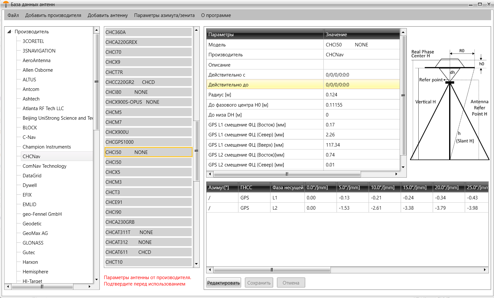
Task: Click scroll-right arrow of manufacturer tree
Action: point(89,286)
